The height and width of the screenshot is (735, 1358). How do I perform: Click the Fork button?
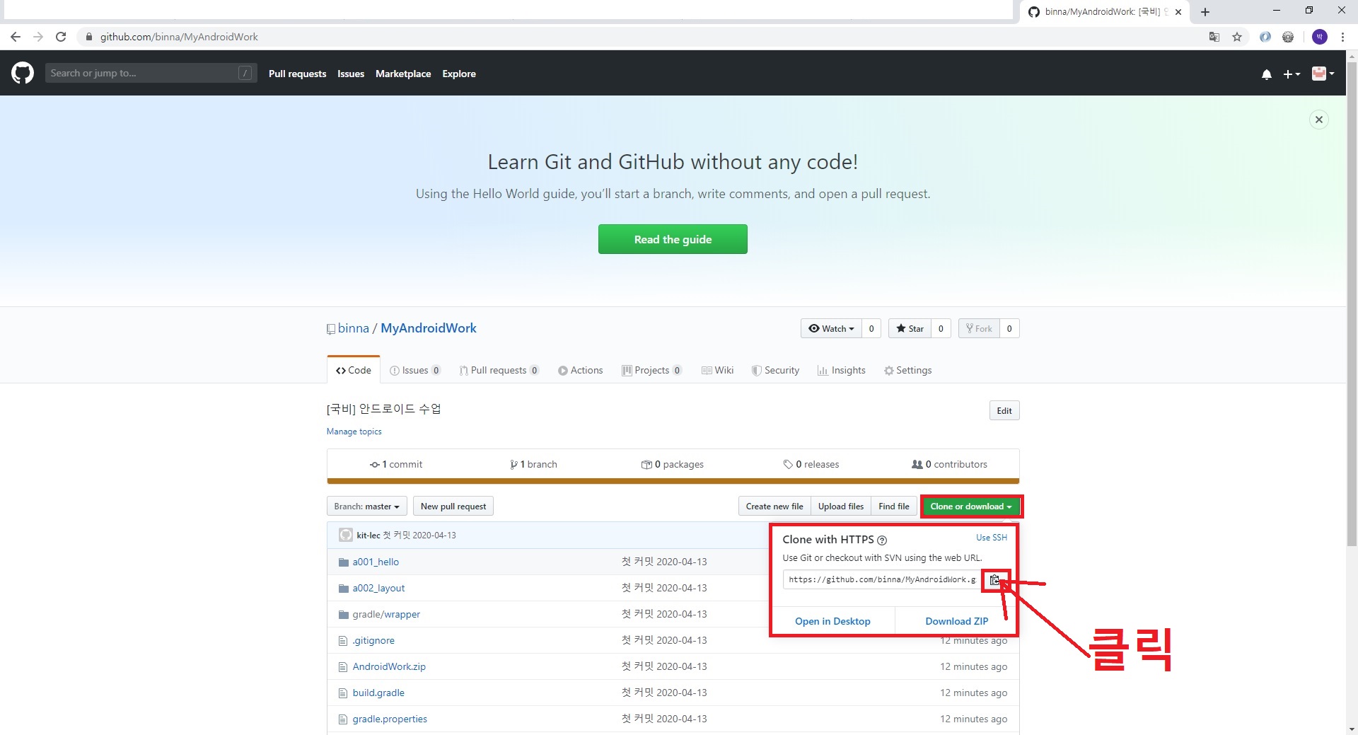pos(979,328)
